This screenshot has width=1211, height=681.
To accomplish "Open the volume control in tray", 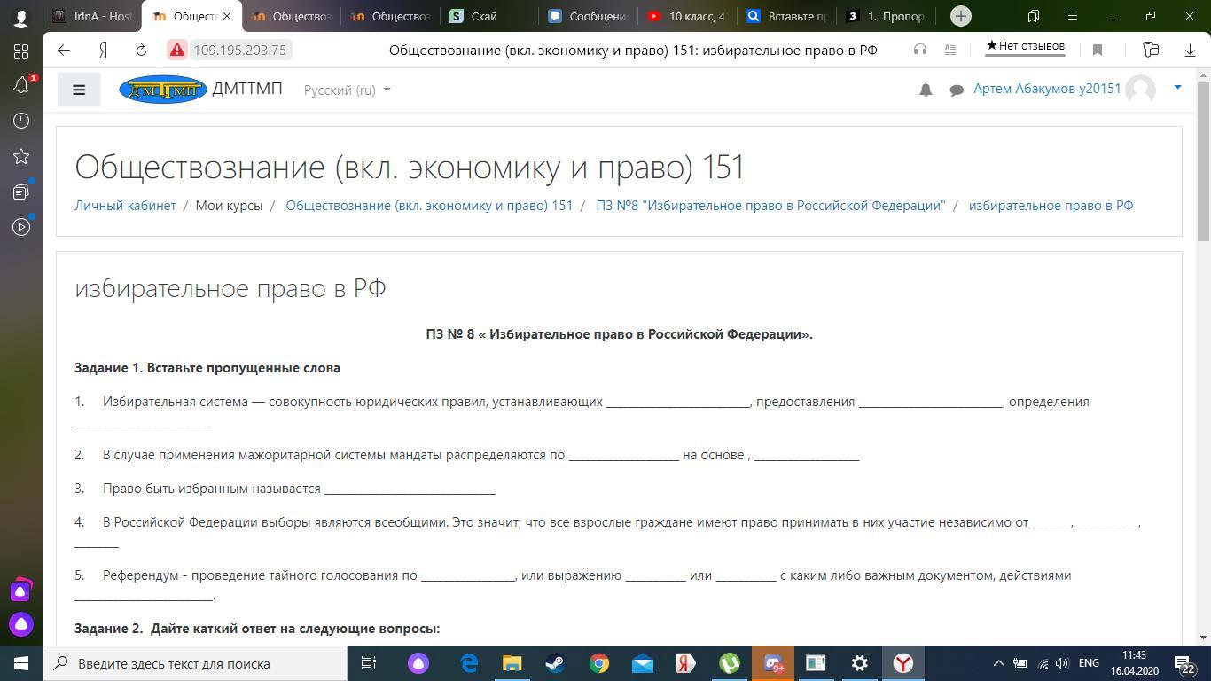I will coord(1062,663).
